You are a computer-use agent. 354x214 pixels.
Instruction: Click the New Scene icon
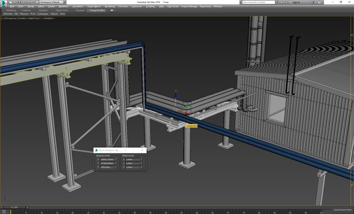(11, 2)
